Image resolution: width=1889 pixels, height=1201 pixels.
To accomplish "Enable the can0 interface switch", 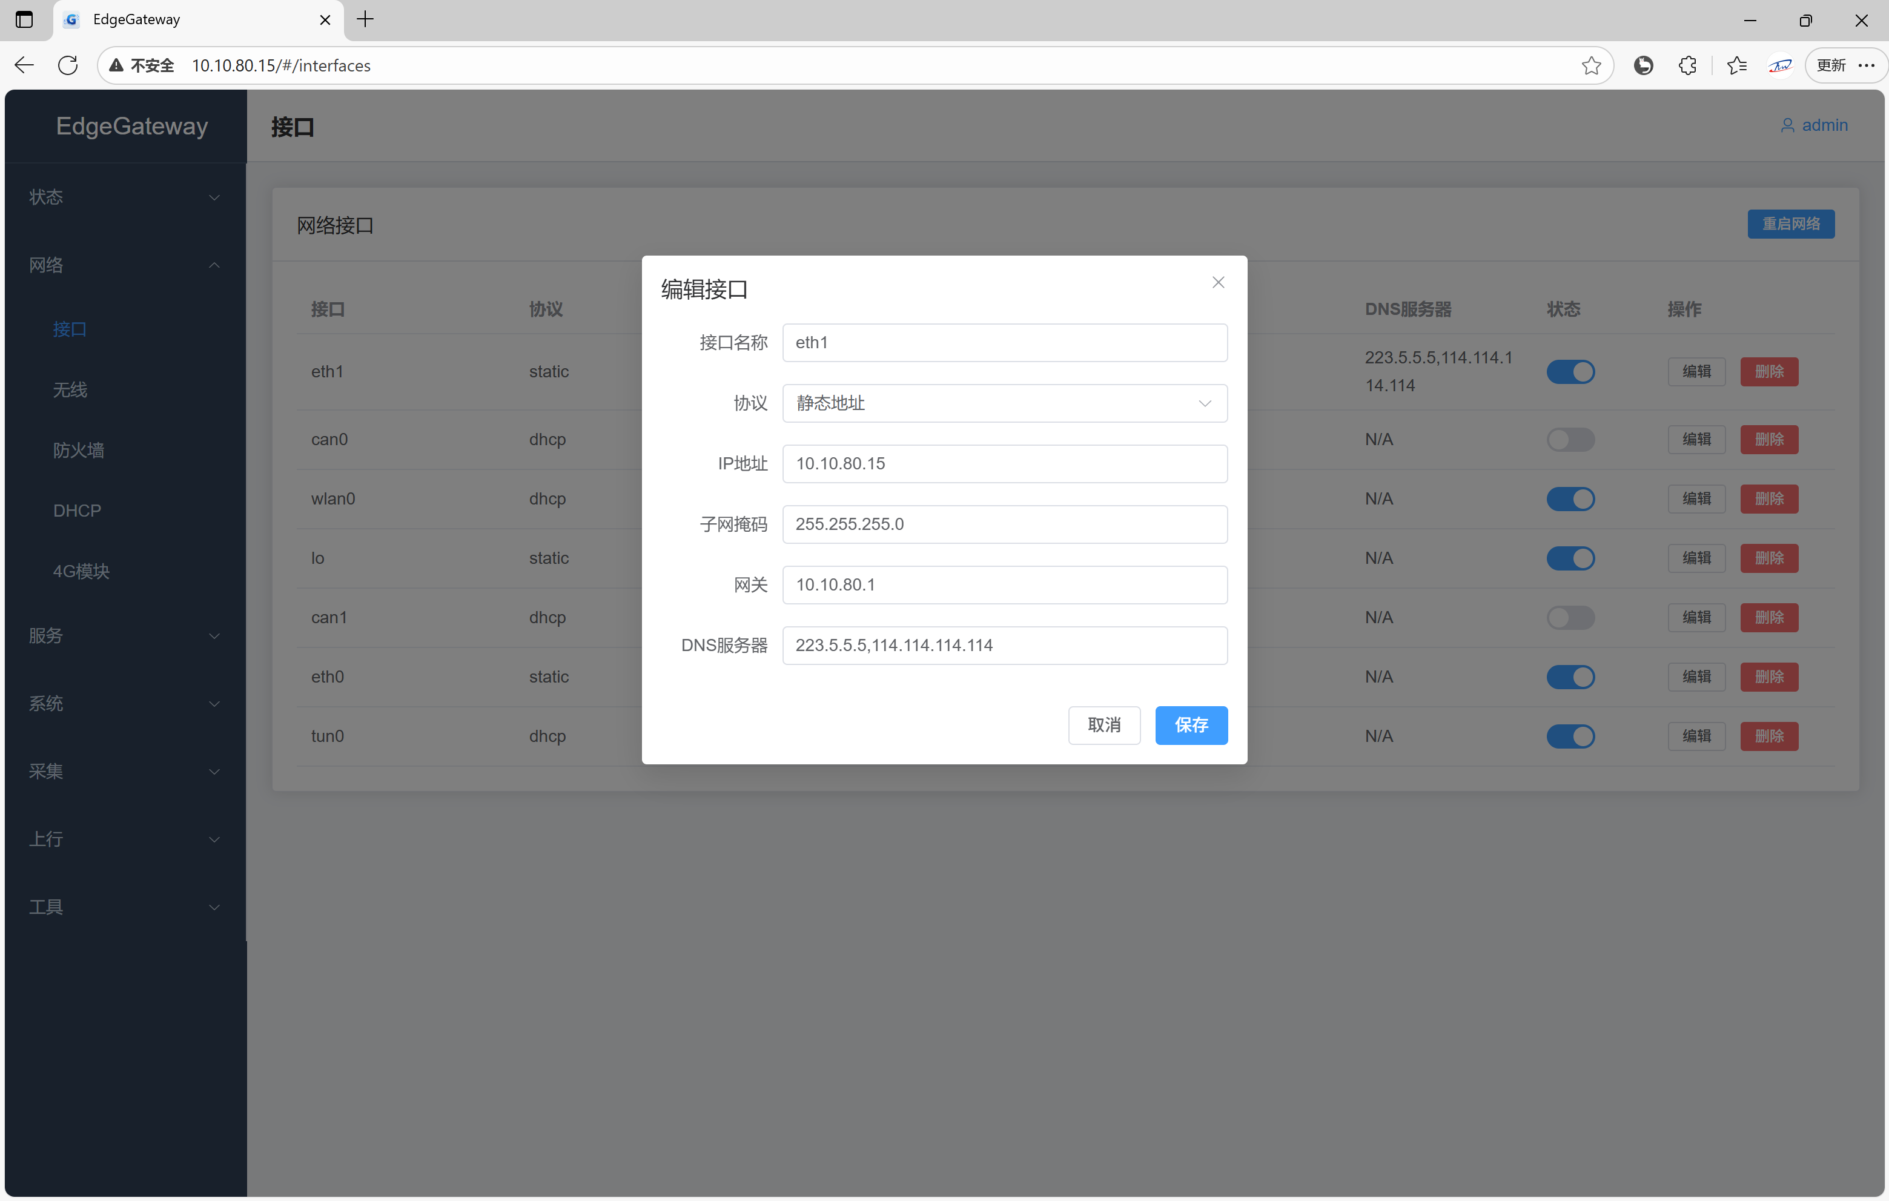I will point(1570,439).
